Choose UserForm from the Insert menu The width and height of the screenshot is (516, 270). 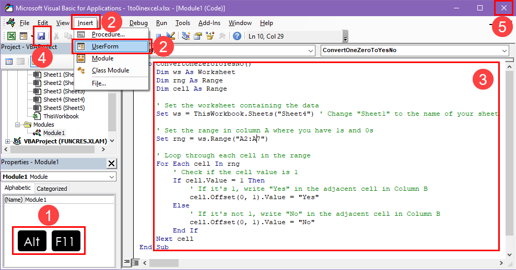click(x=111, y=46)
